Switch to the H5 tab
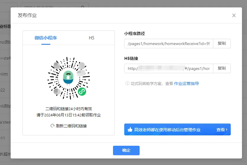The image size is (247, 165). (91, 38)
